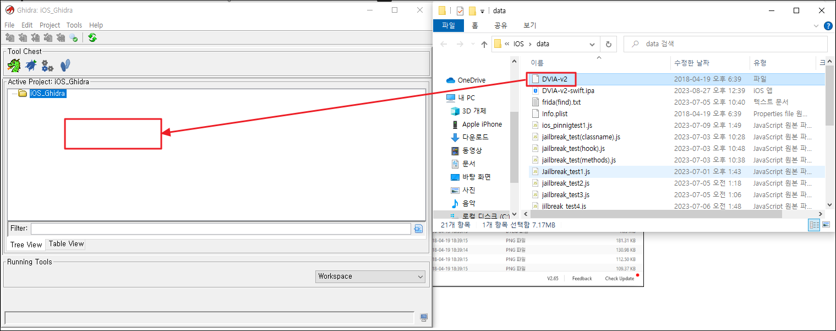This screenshot has height=331, width=836.
Task: Click the data 검색 search box
Action: (725, 44)
